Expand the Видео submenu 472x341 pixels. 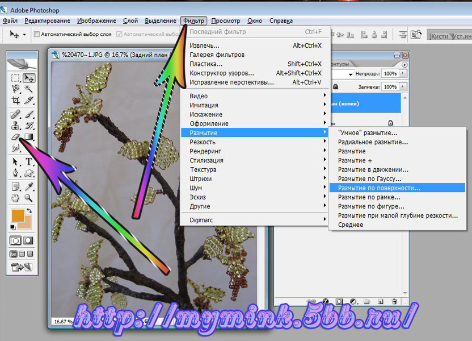pyautogui.click(x=256, y=96)
